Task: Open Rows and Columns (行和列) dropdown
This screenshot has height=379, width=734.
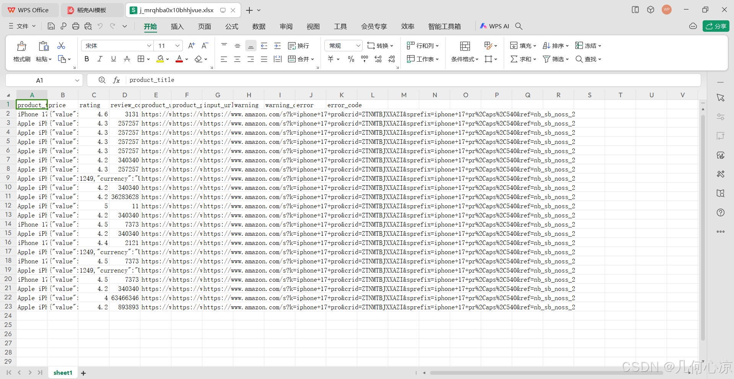Action: pyautogui.click(x=423, y=46)
